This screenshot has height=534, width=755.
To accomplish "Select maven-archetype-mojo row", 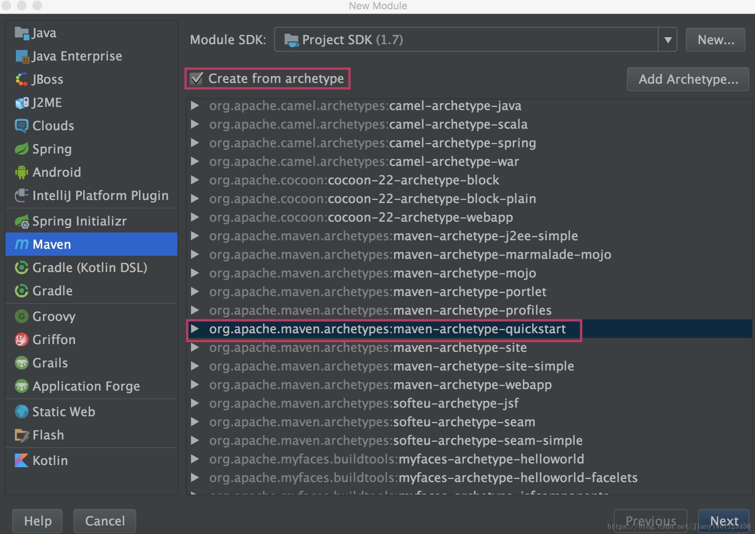I will click(x=469, y=273).
